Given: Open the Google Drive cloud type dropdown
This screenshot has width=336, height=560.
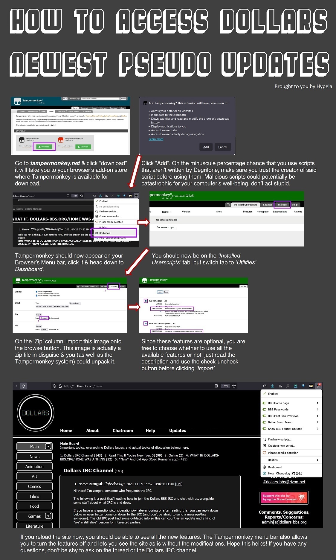Looking at the screenshot, I should click(x=75, y=303).
